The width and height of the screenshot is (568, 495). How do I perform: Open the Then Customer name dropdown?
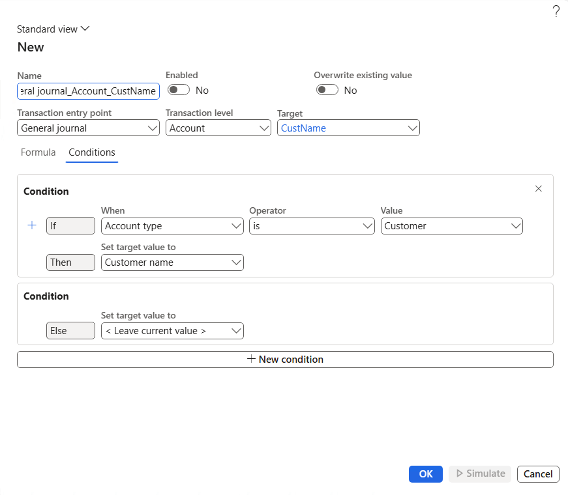[172, 262]
